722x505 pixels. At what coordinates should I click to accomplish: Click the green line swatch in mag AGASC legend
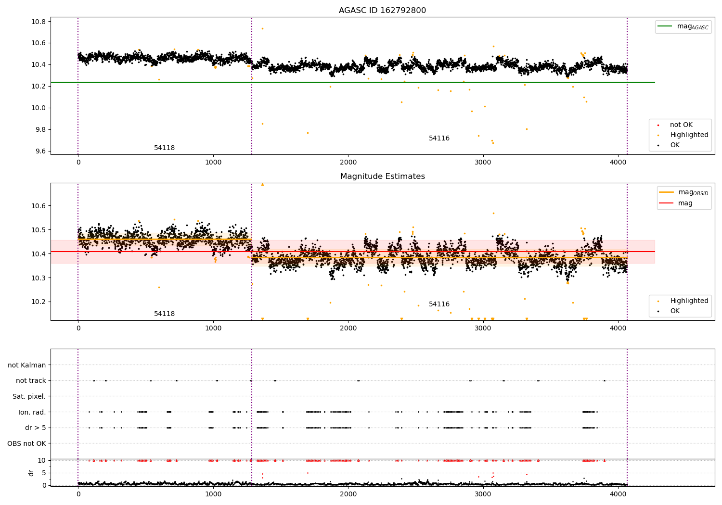click(x=666, y=26)
